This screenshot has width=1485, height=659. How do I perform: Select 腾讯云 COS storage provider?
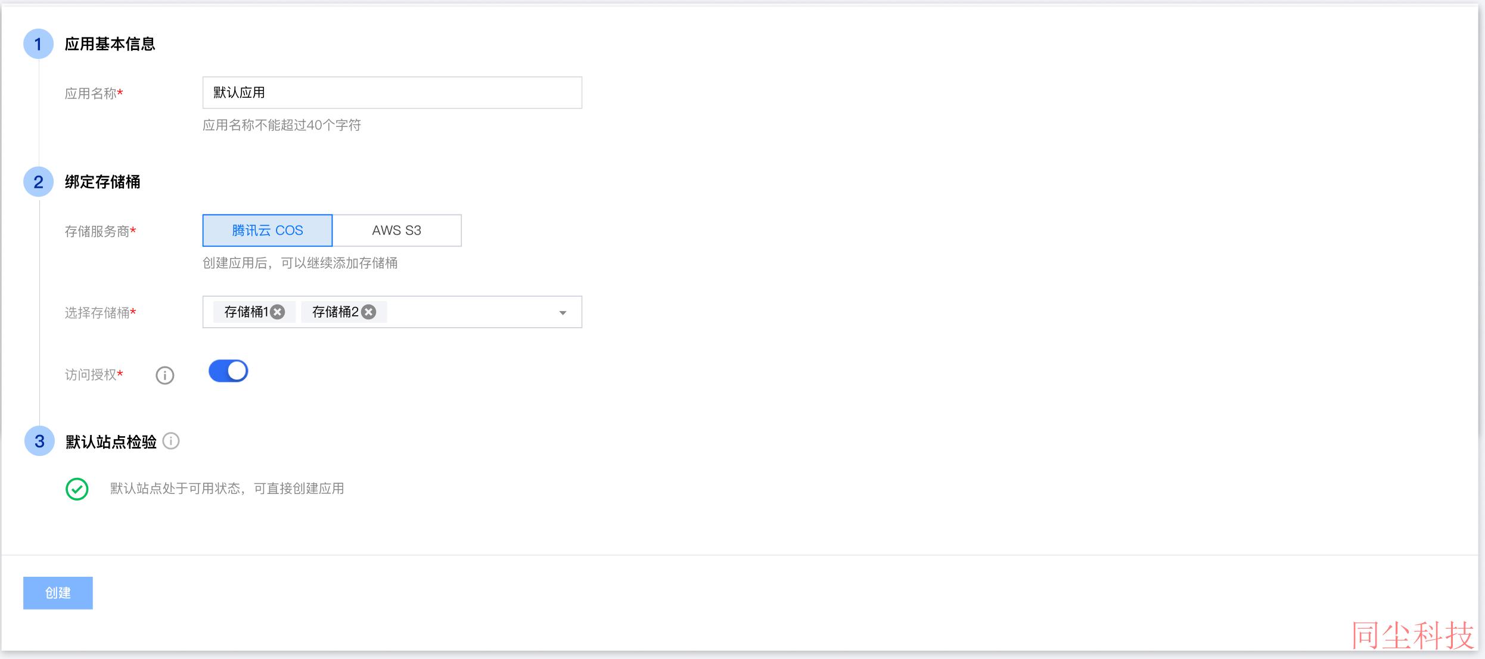point(268,231)
